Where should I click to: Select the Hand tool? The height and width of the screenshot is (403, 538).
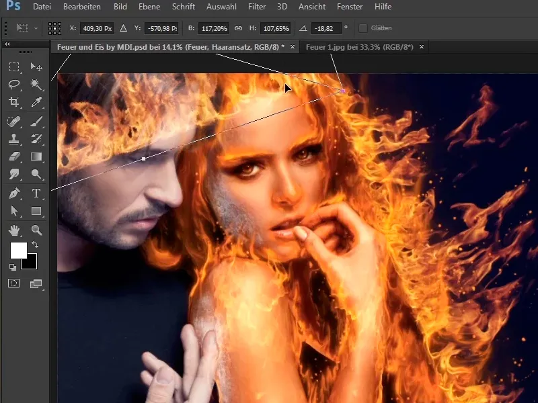point(14,230)
